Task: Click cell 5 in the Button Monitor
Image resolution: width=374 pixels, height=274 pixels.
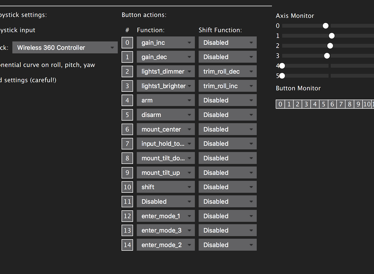Action: click(324, 104)
